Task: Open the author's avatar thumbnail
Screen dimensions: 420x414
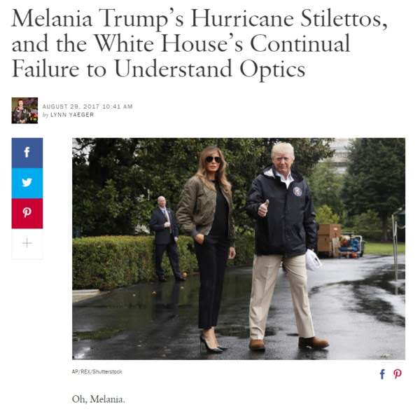Action: tap(24, 110)
